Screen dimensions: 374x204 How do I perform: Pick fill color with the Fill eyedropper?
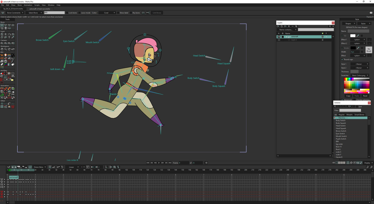pyautogui.click(x=358, y=36)
